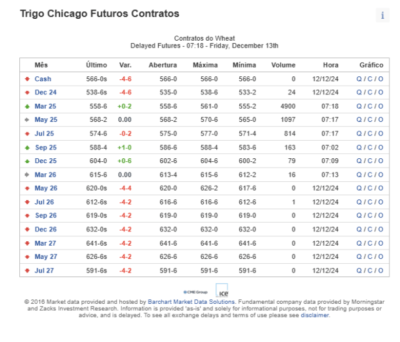Click the info icon beside the title
The width and height of the screenshot is (400, 342).
click(x=382, y=15)
